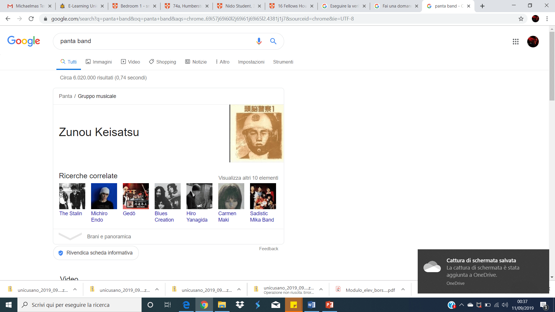Reload the page
The width and height of the screenshot is (555, 312).
(x=31, y=19)
